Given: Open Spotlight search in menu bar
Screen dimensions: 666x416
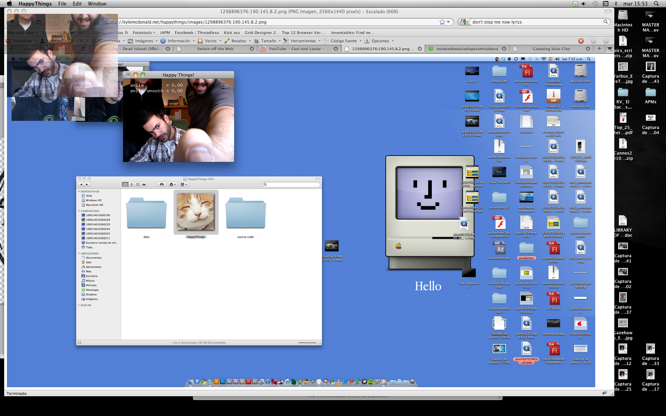Looking at the screenshot, I should pyautogui.click(x=656, y=4).
